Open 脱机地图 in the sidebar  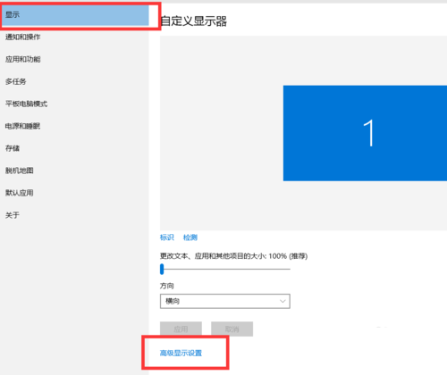[19, 171]
